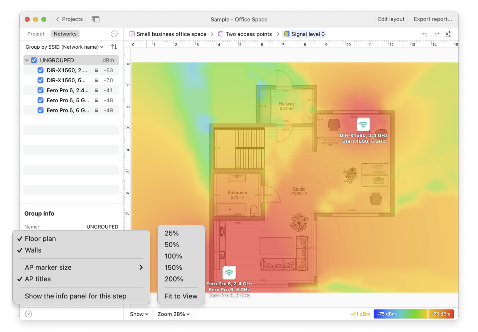
Task: Uncheck the Eero Pro 6, 5 G checkbox
Action: pyautogui.click(x=40, y=100)
